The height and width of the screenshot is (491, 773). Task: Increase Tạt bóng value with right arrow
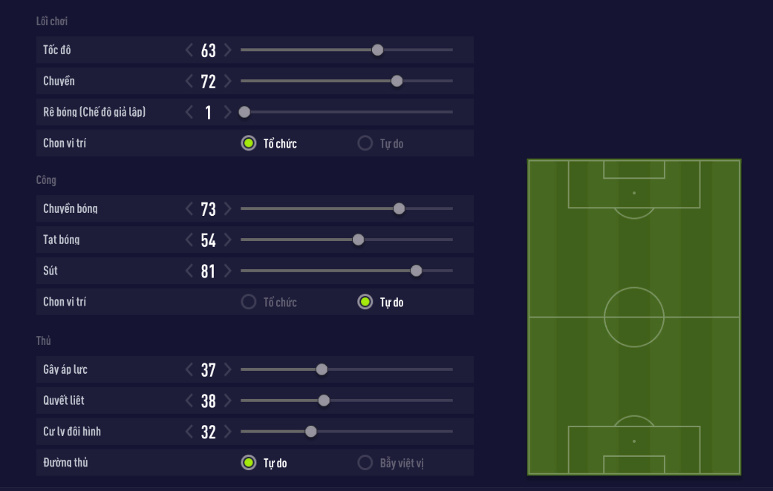(x=227, y=240)
